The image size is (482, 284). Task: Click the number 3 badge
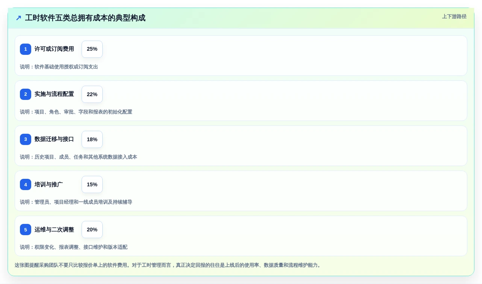coord(26,139)
